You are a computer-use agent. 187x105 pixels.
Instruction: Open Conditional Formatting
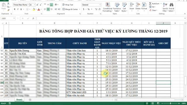coord(108,7)
